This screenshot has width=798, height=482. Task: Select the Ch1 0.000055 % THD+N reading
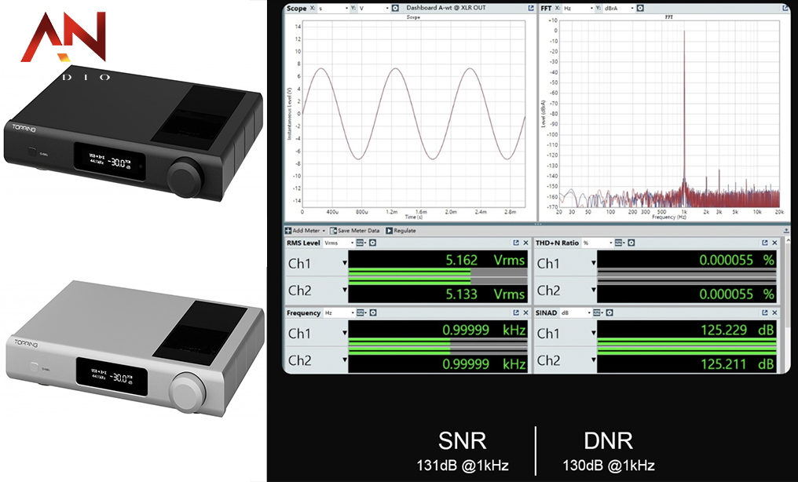click(737, 261)
